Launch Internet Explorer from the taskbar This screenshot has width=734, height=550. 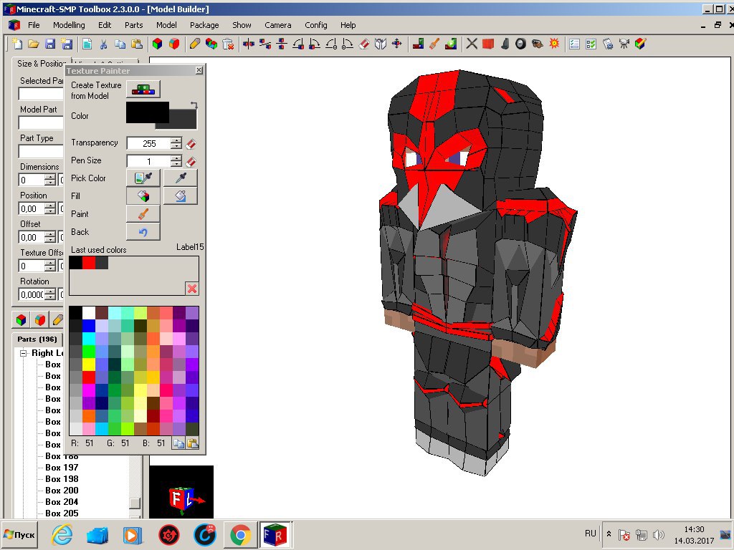coord(62,535)
